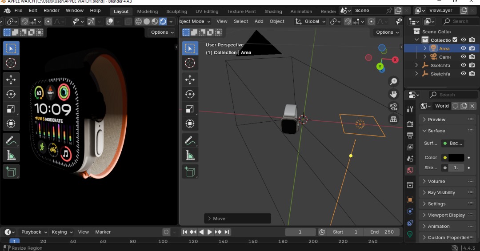Open the Tool properties tab icon

click(410, 109)
